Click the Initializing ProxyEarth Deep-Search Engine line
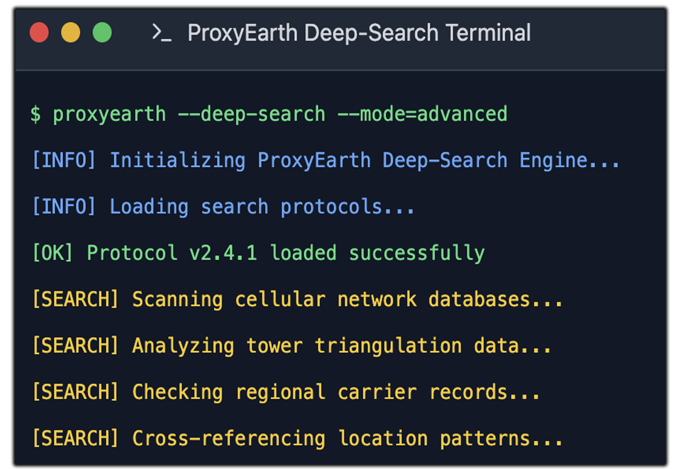This screenshot has width=684, height=471. coord(365,160)
